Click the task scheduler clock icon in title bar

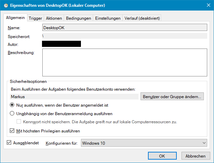[x=6, y=5]
